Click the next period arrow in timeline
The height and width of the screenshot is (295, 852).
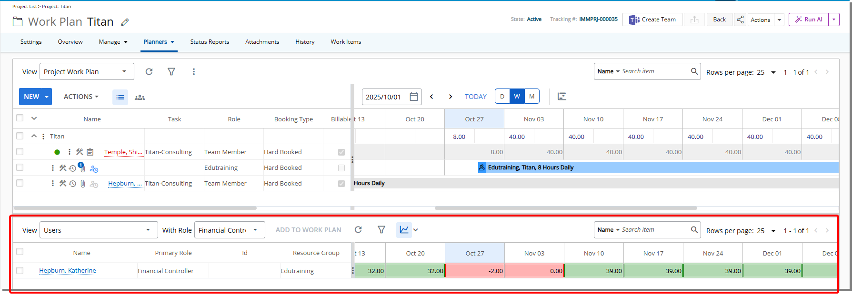(451, 97)
